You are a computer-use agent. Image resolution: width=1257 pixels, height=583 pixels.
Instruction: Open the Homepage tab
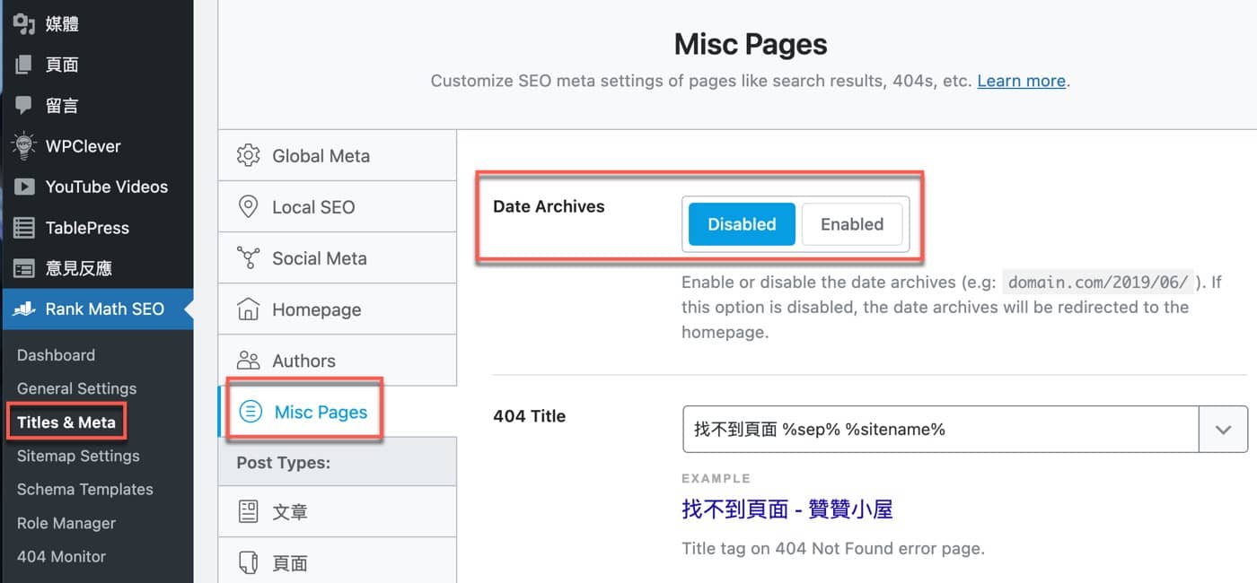point(338,309)
